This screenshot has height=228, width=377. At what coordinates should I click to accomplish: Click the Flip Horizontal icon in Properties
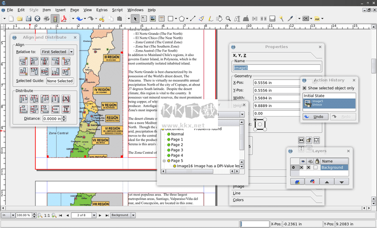coord(301,140)
